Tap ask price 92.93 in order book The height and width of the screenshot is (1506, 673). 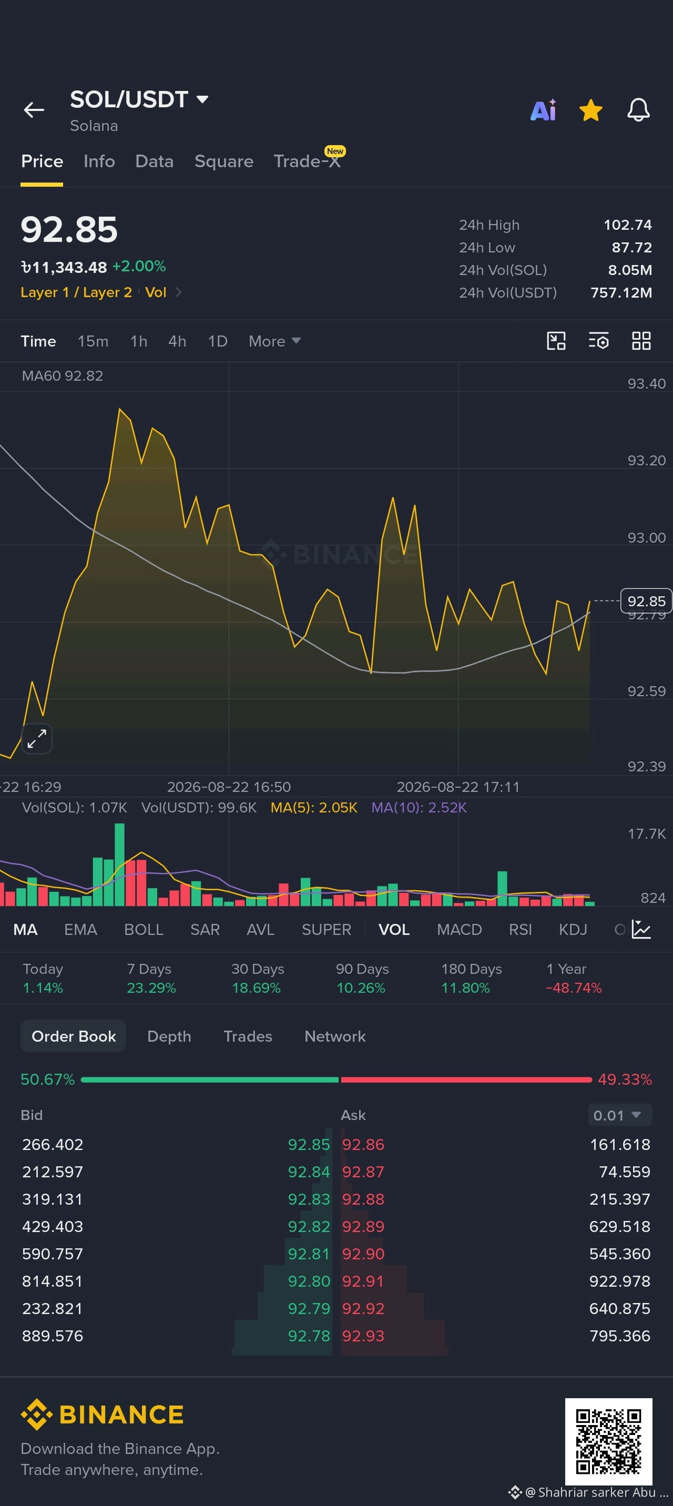point(363,1336)
